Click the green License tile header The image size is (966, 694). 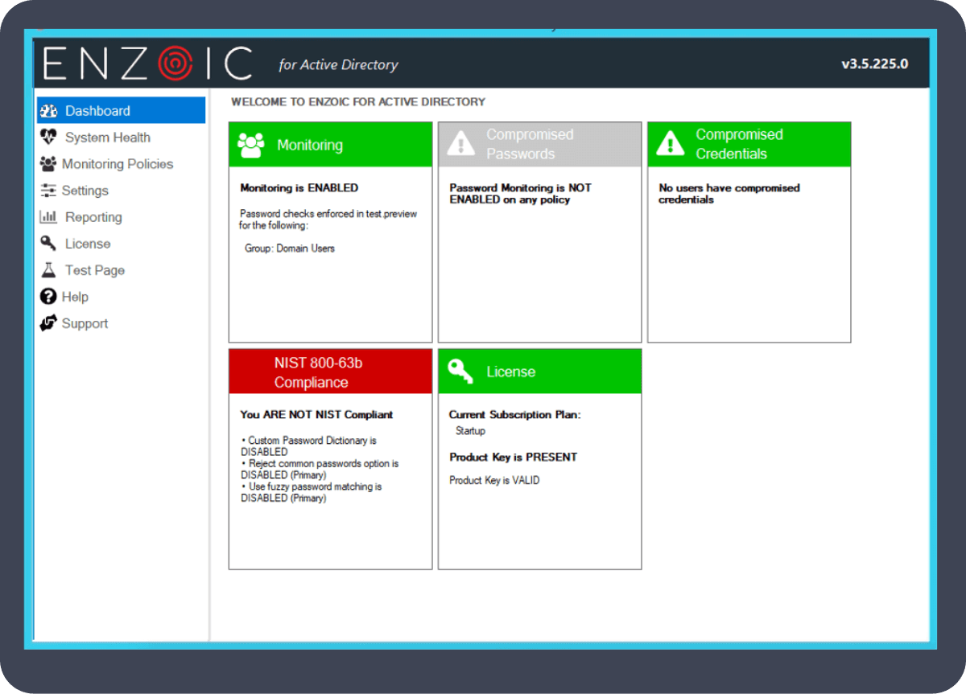click(540, 372)
